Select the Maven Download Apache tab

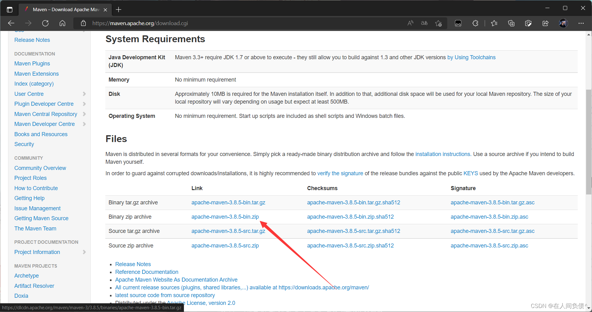coord(65,10)
